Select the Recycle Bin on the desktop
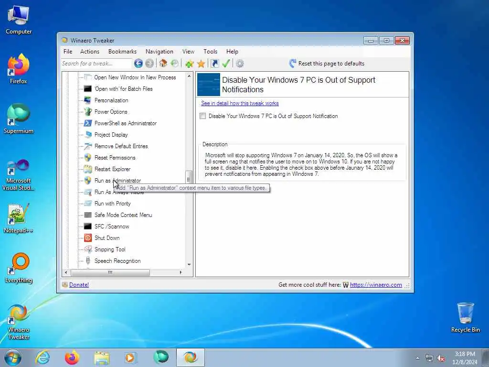Viewport: 489px width, 367px height. (465, 317)
